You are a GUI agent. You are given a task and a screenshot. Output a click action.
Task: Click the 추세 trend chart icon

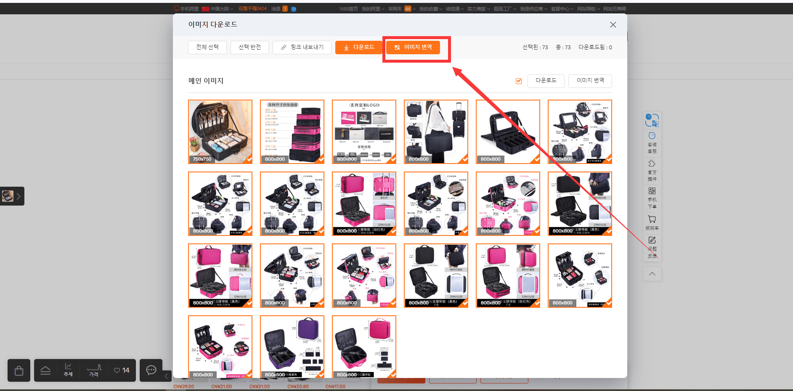pos(68,370)
